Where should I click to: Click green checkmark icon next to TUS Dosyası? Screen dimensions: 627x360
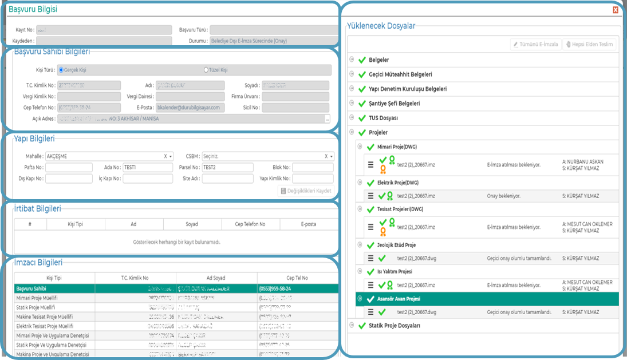point(361,118)
